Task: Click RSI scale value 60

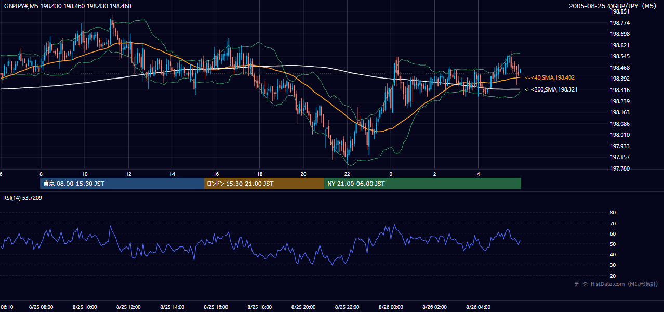Action: point(613,233)
